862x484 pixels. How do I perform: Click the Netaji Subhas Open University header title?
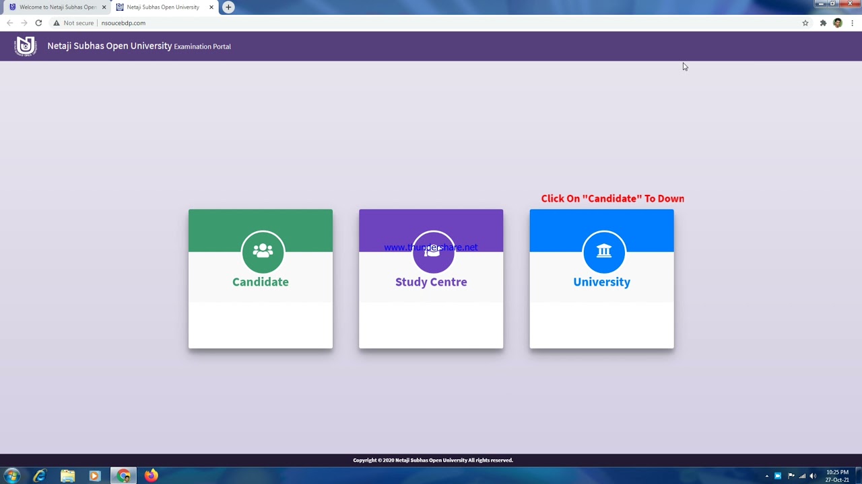tap(109, 46)
